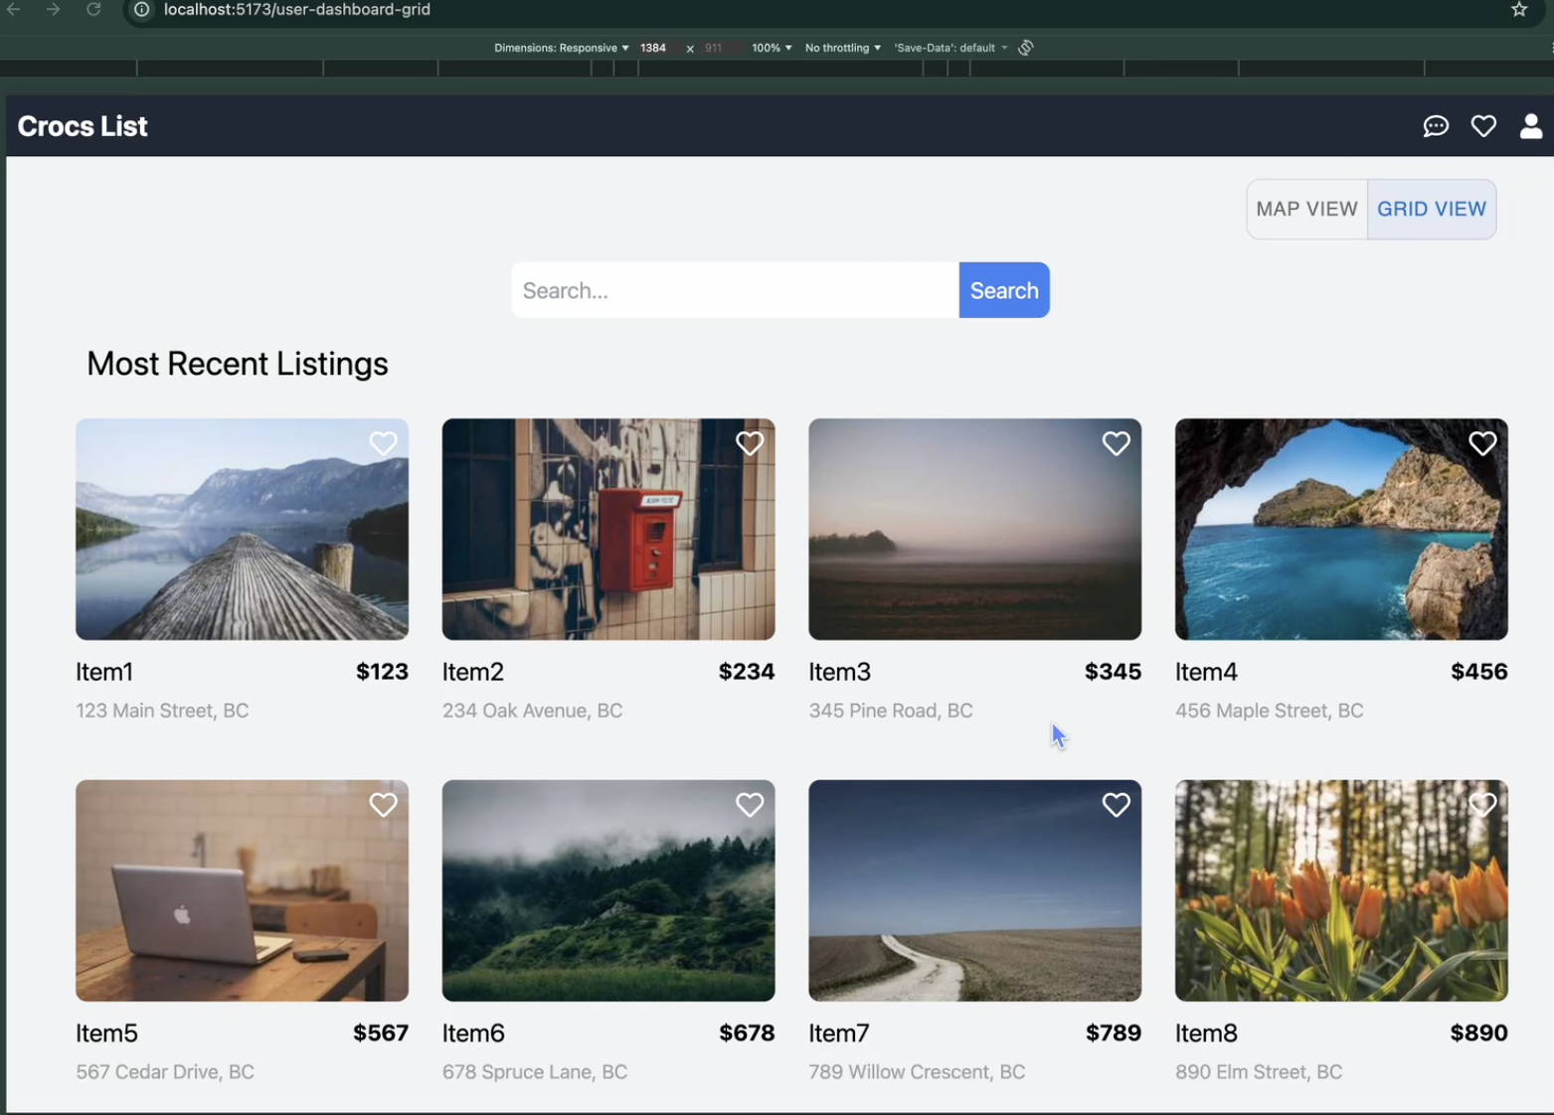Favorite Item1 using its heart icon
Image resolution: width=1554 pixels, height=1115 pixels.
pos(383,443)
